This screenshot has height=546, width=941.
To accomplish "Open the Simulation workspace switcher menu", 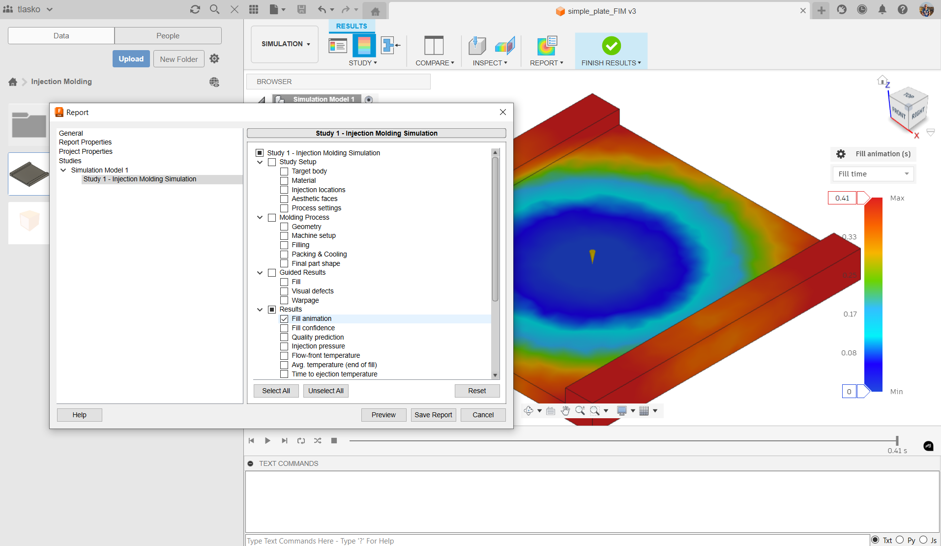I will tap(284, 44).
